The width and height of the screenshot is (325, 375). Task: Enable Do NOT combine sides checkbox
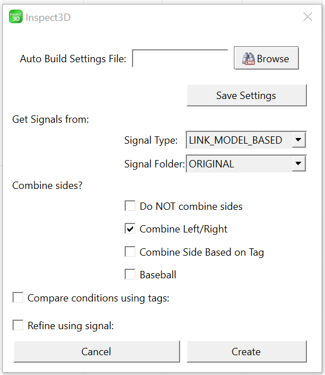(130, 206)
